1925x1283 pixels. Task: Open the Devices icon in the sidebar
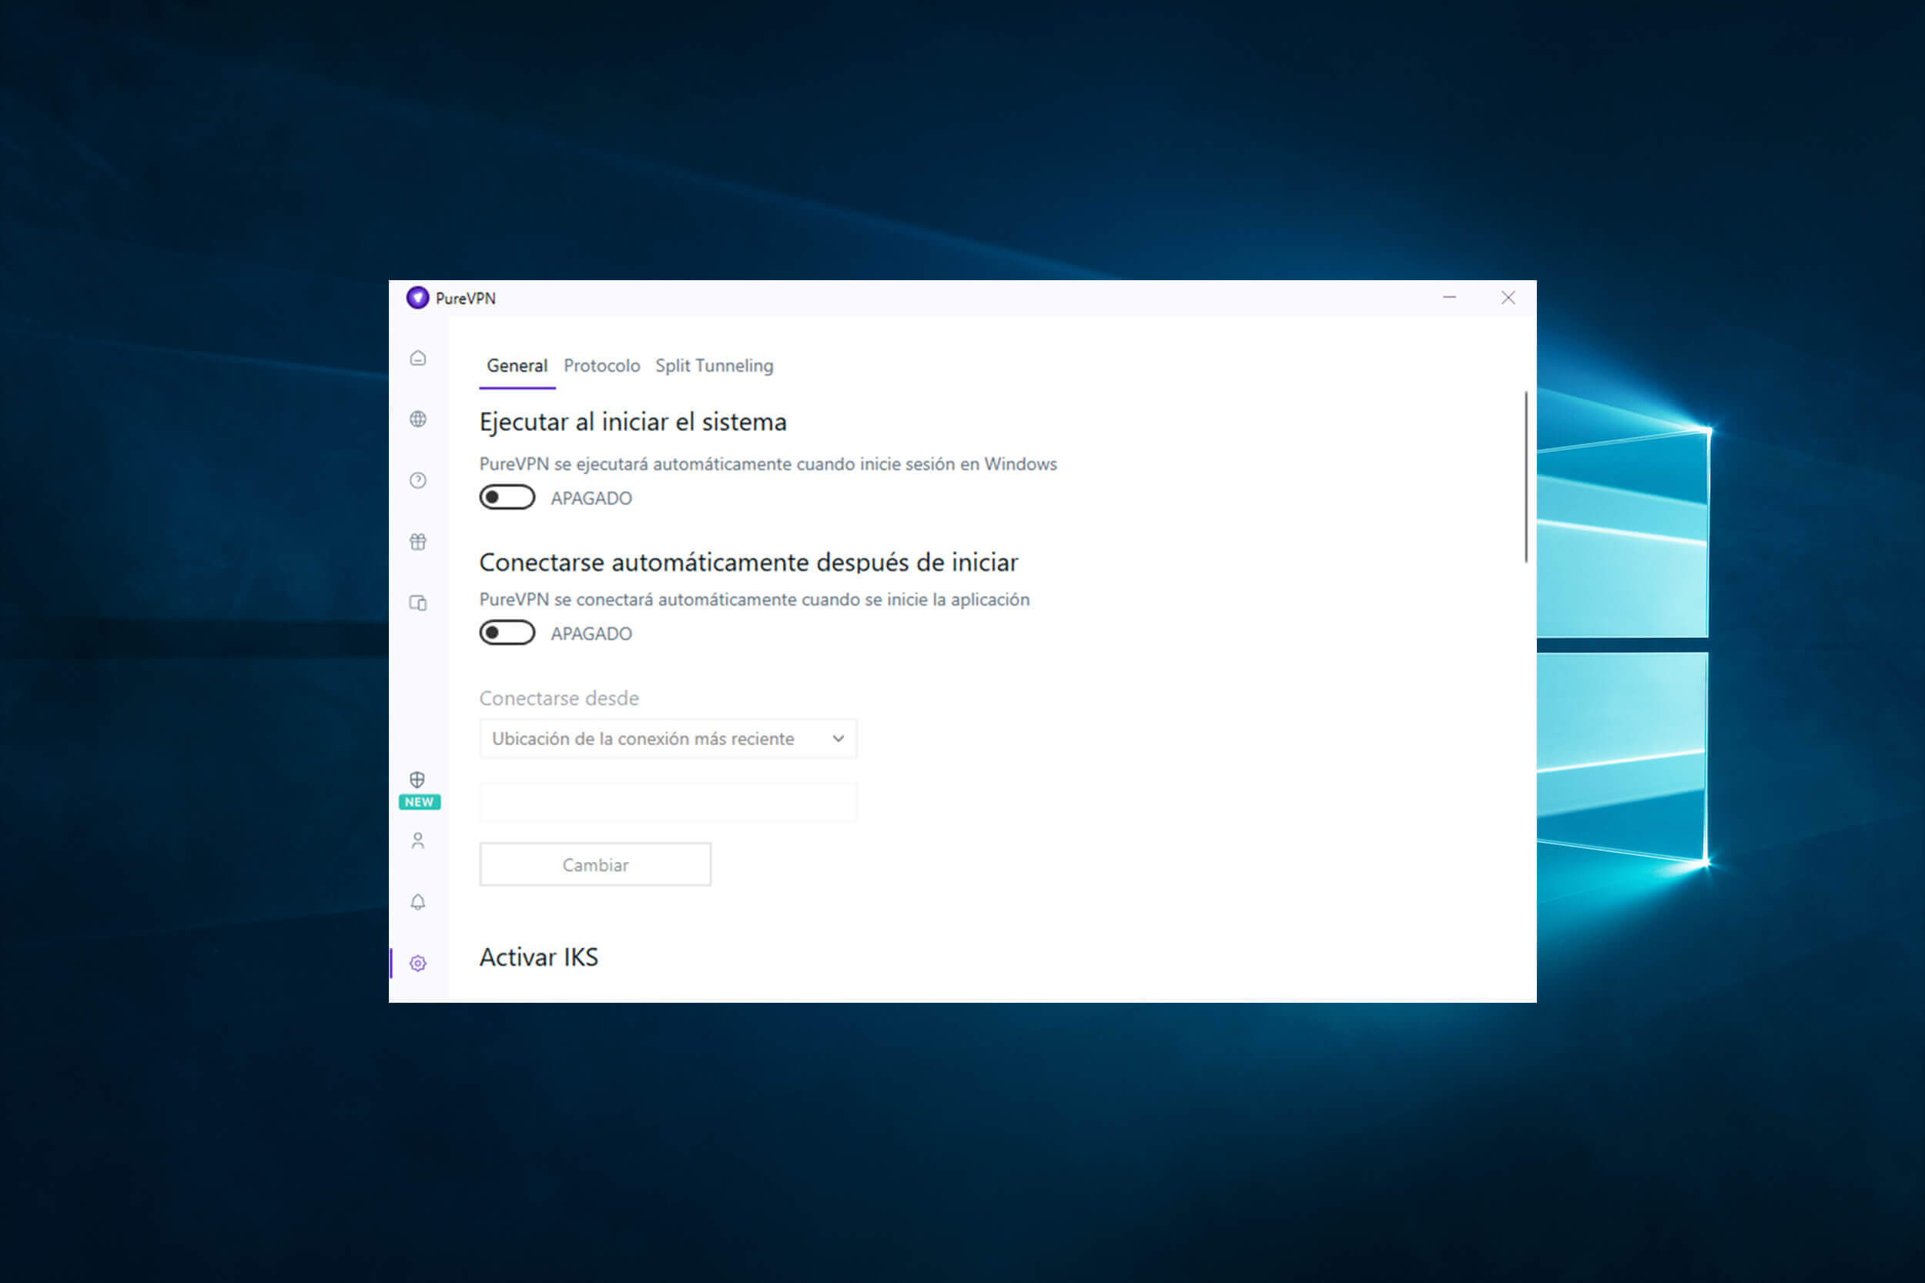pyautogui.click(x=417, y=603)
